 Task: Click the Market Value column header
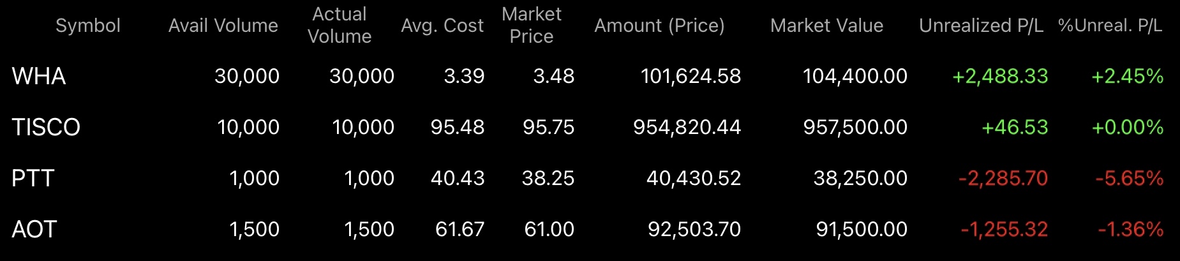(x=827, y=26)
